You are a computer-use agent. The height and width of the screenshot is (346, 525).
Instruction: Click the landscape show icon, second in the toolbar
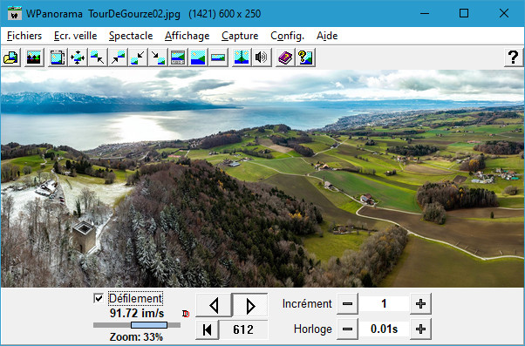(x=33, y=58)
